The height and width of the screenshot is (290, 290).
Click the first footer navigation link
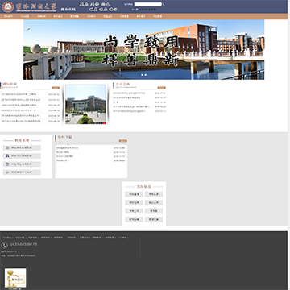click(x=7, y=238)
